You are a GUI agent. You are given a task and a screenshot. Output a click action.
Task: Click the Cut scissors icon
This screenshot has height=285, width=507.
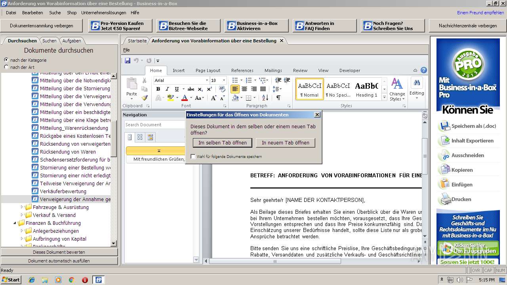[x=144, y=80]
